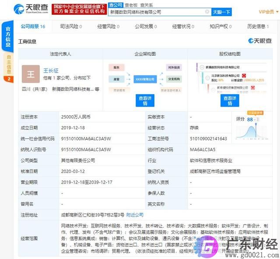This screenshot has height=259, width=280.
Task: Click red icon beside 北京新加科技有限公司
Action: (244, 76)
